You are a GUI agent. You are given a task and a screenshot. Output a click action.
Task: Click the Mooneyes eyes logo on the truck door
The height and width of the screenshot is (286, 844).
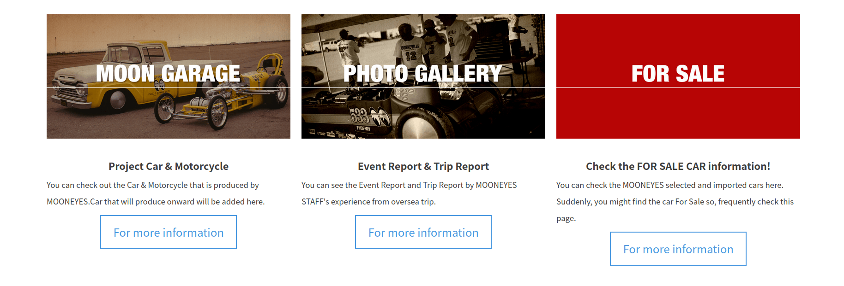pos(159,86)
